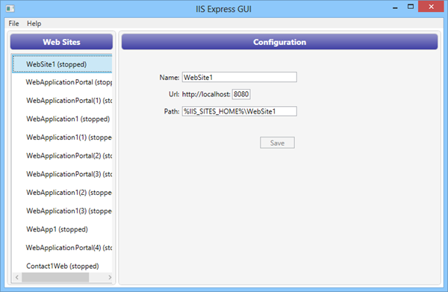The width and height of the screenshot is (448, 292).
Task: Choose WebApplication1 (stopped) site
Action: pos(62,119)
